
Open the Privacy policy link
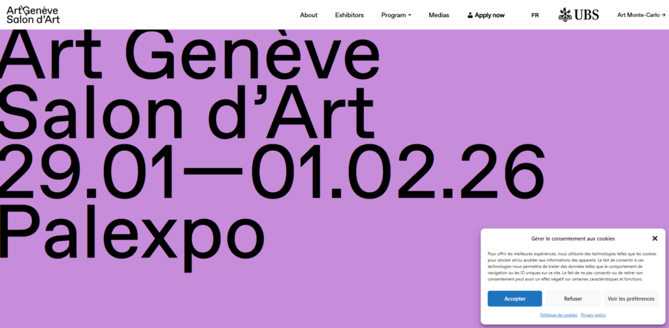(x=593, y=315)
